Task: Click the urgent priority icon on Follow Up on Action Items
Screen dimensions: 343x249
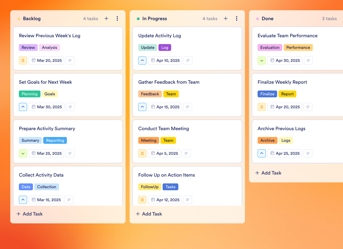Action: tap(142, 200)
